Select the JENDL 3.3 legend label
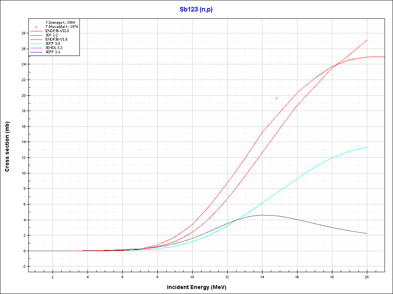Image resolution: width=393 pixels, height=294 pixels. (x=54, y=47)
